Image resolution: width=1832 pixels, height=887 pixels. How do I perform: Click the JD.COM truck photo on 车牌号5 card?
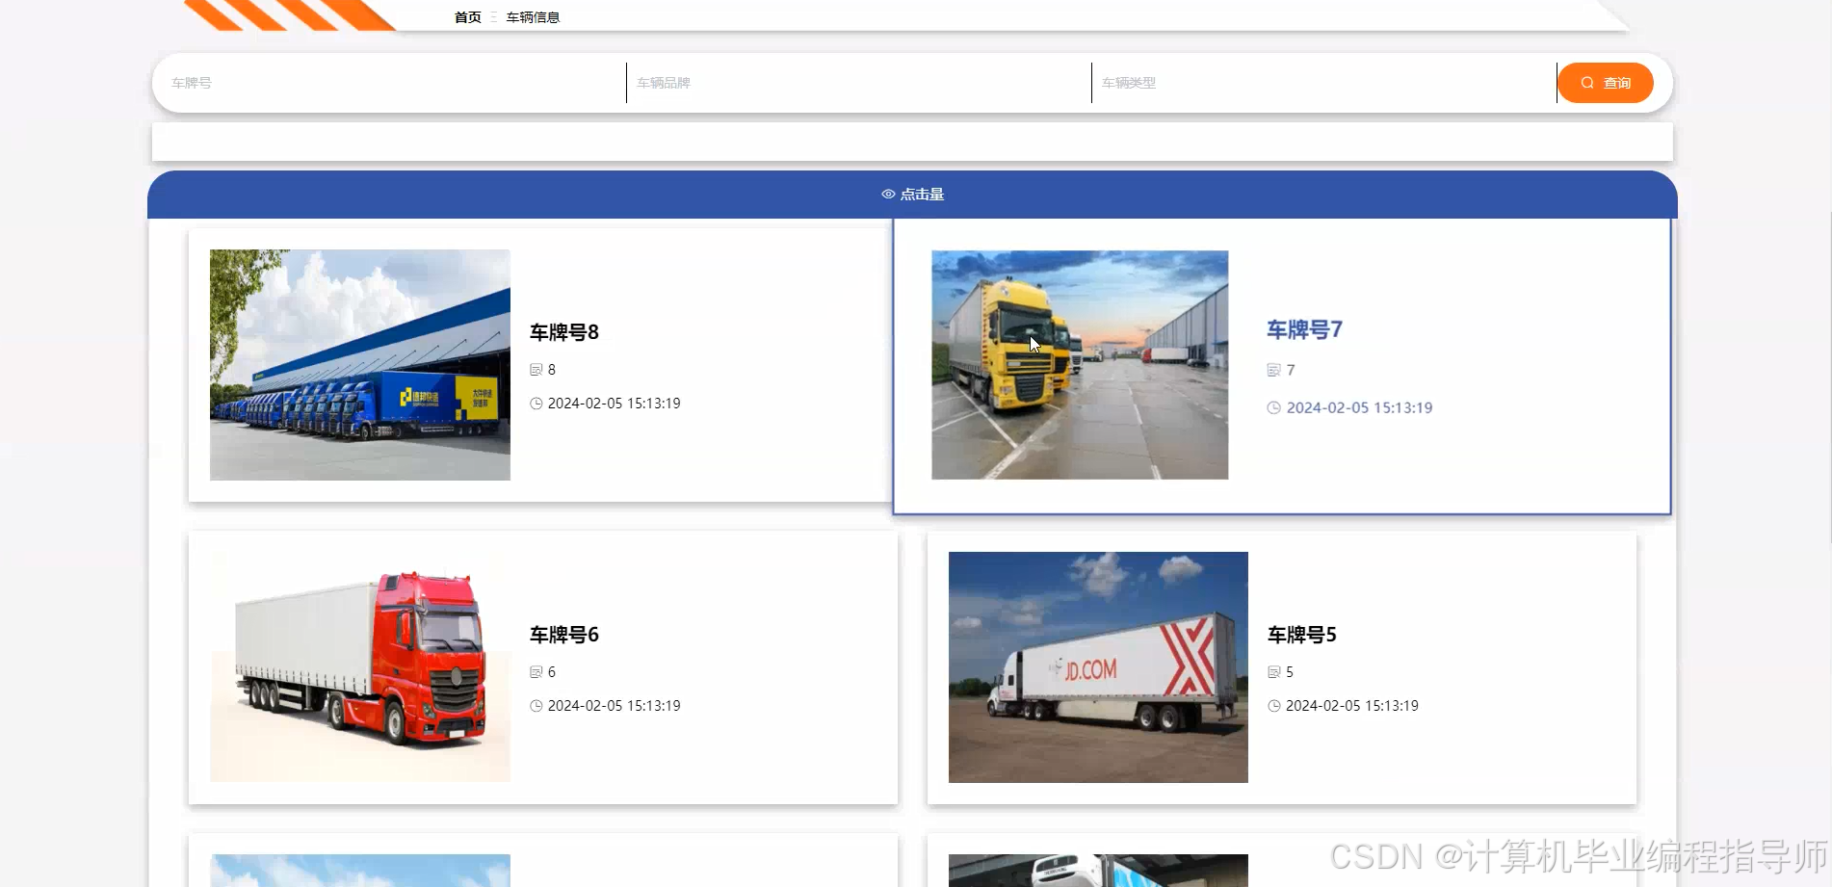(1097, 667)
